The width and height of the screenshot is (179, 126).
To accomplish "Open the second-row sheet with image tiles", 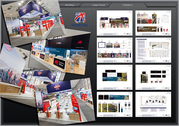I will point(115,50).
